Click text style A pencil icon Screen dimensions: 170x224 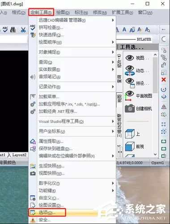tap(140, 30)
